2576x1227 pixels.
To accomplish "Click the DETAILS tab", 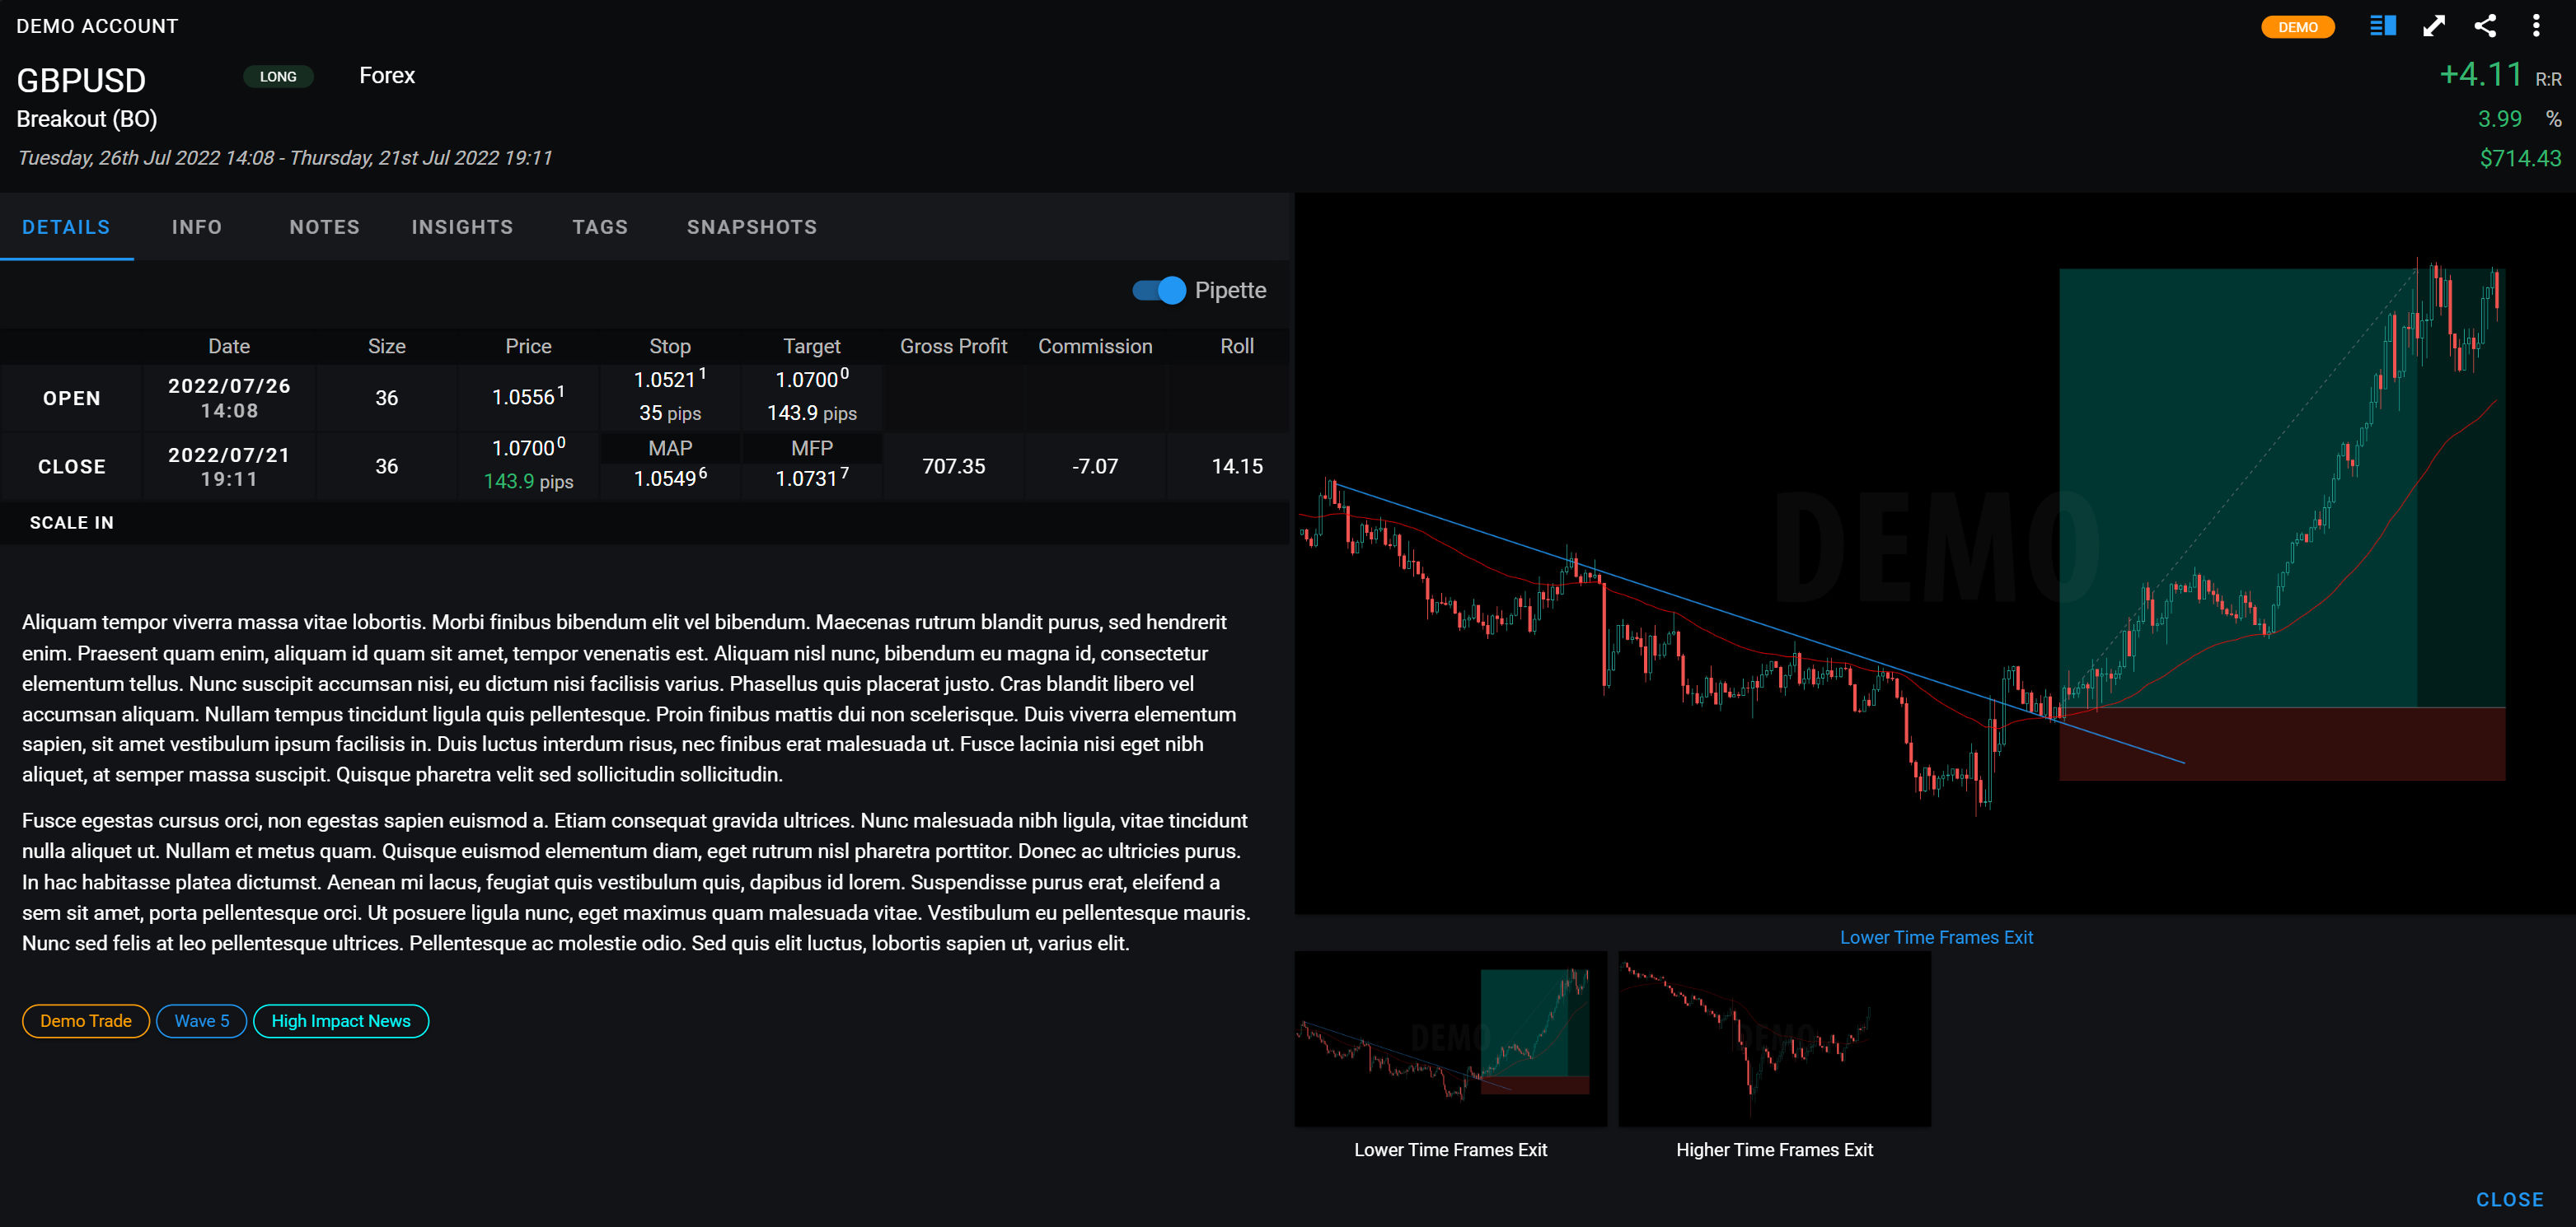I will click(x=66, y=226).
